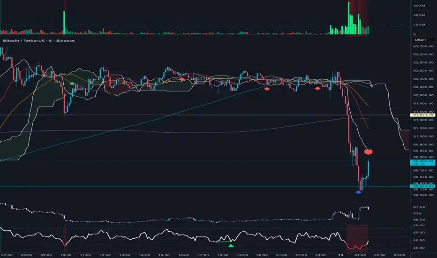437x258 pixels.
Task: Click the 87.5 K axis label
Action: tap(419, 207)
